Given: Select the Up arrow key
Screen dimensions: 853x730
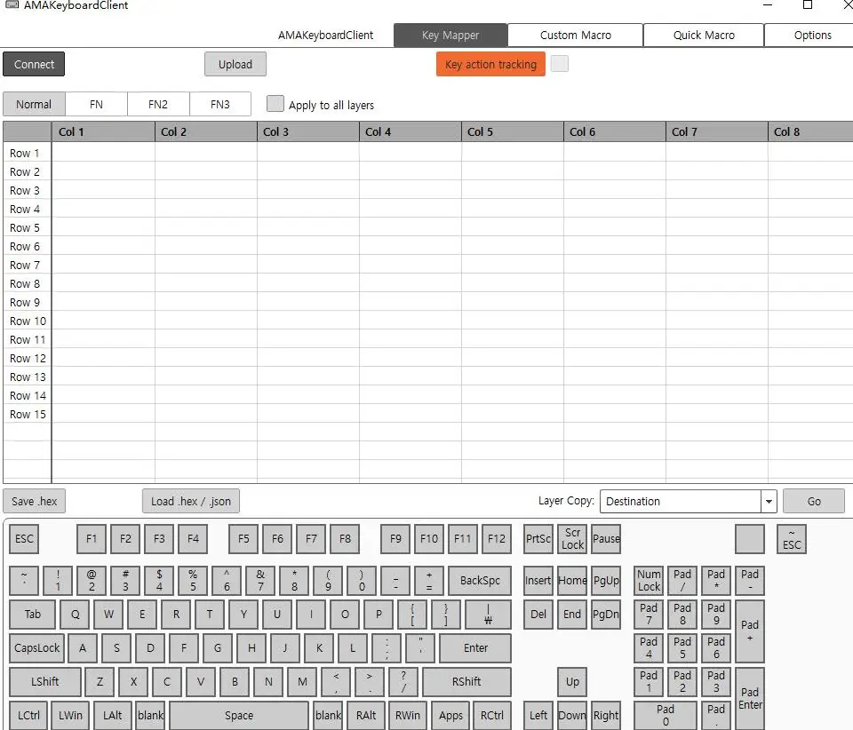Looking at the screenshot, I should (572, 682).
